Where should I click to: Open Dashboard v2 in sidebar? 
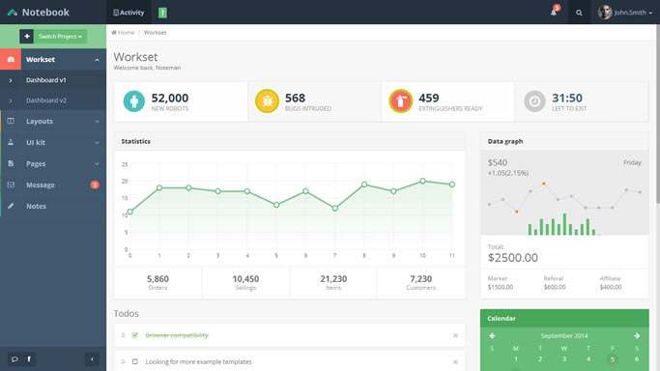pyautogui.click(x=45, y=100)
